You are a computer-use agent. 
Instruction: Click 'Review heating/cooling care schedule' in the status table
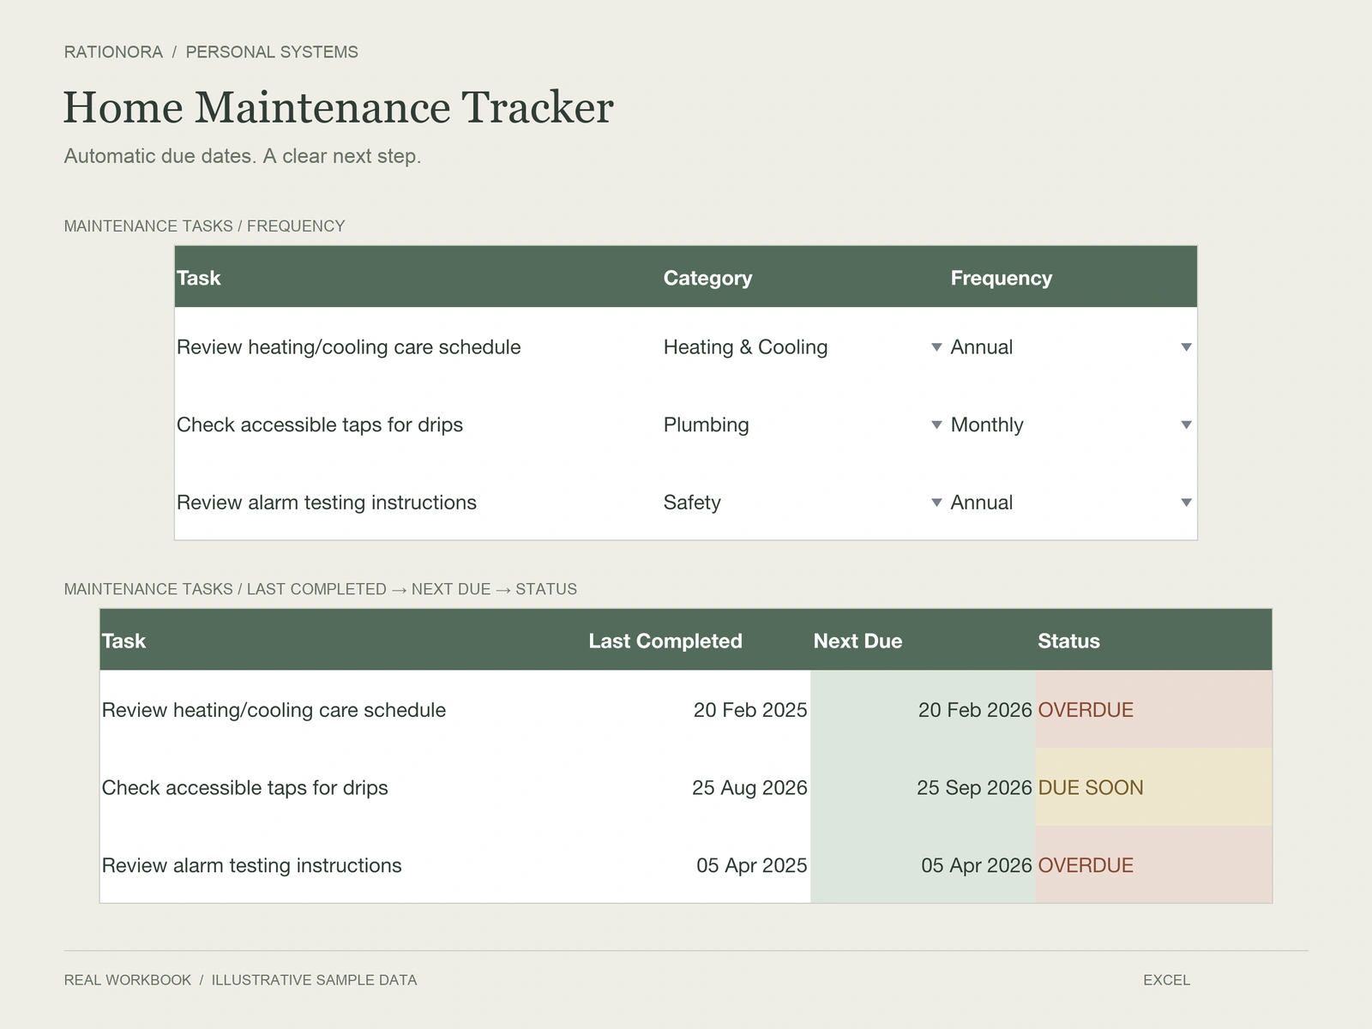pyautogui.click(x=274, y=710)
